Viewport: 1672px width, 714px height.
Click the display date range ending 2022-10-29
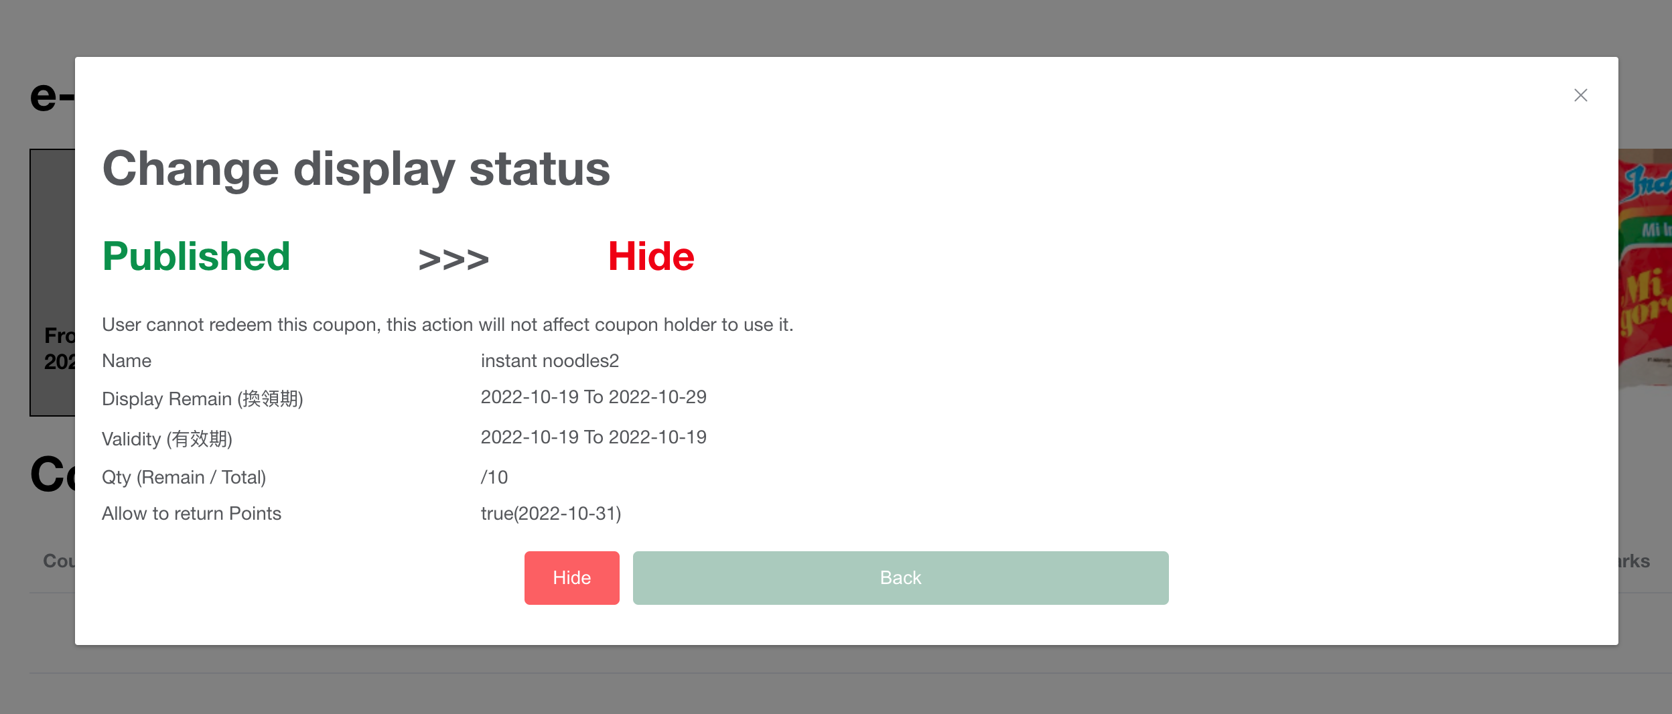(593, 397)
